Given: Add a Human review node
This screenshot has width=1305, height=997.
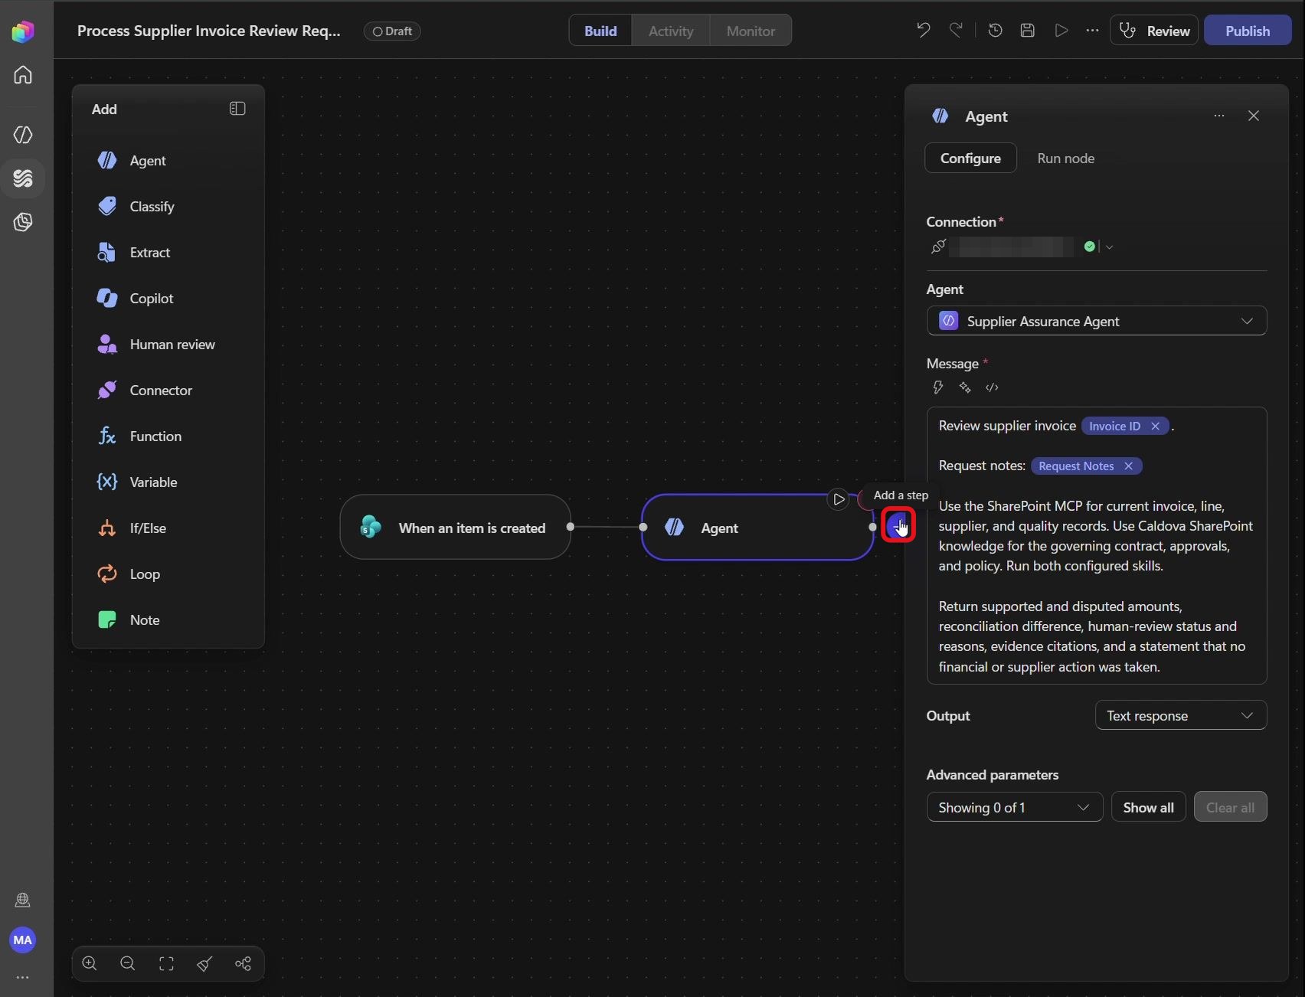Looking at the screenshot, I should coord(168,345).
